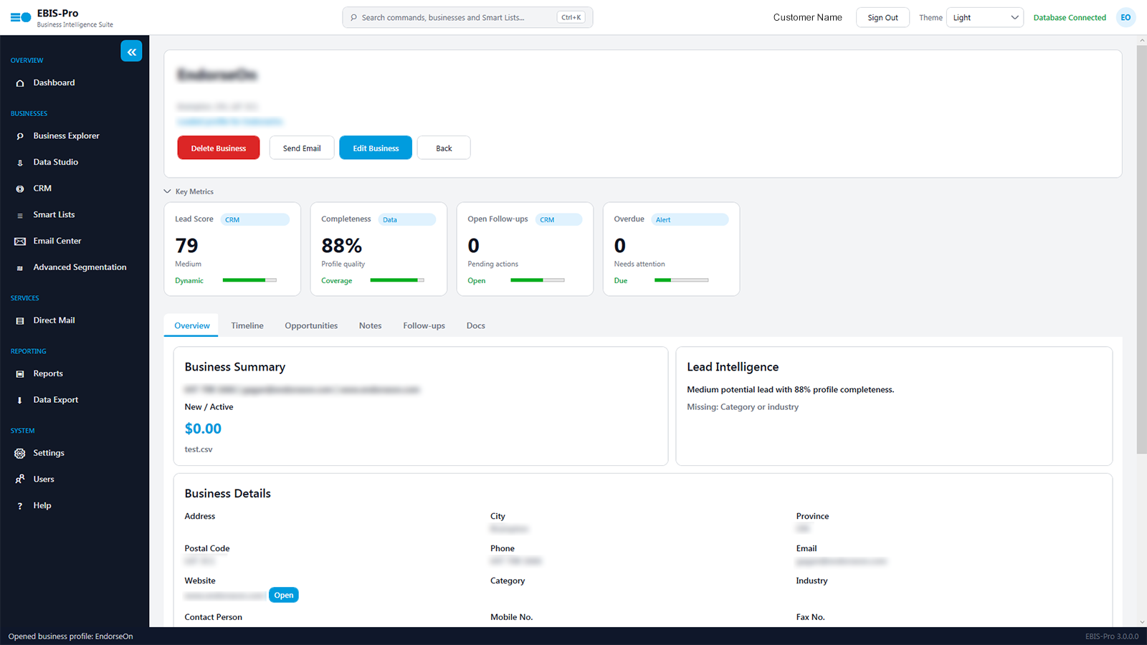The image size is (1147, 645).
Task: Click the Dashboard home icon
Action: click(20, 83)
